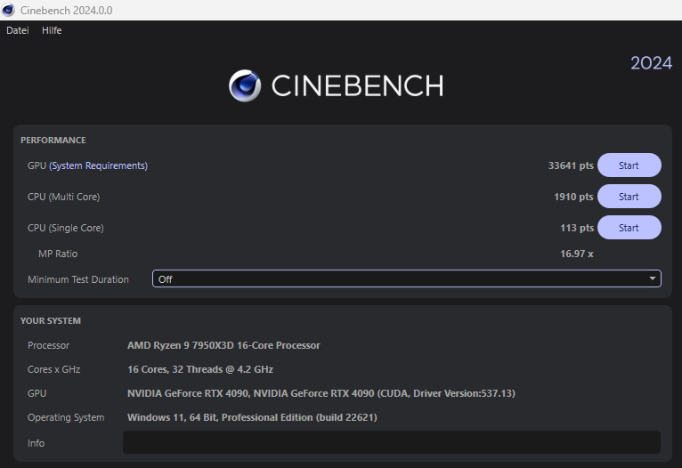Click the 2024 version label

pos(651,63)
